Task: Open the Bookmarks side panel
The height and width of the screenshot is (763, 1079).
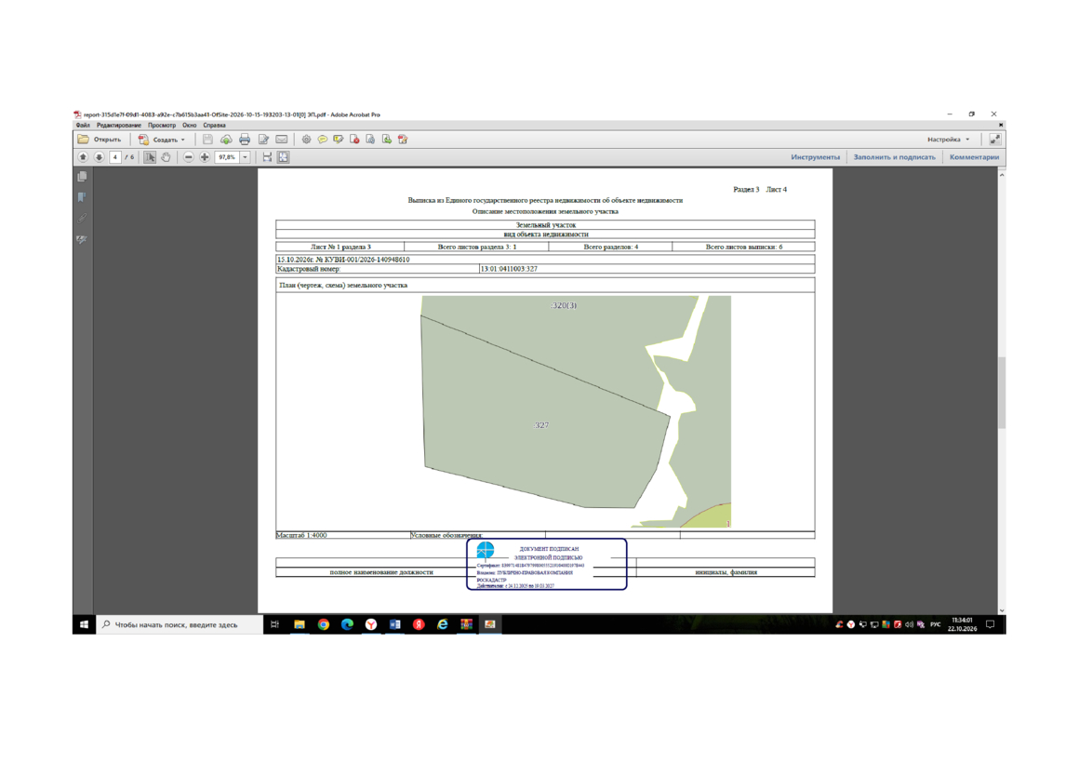Action: (82, 197)
